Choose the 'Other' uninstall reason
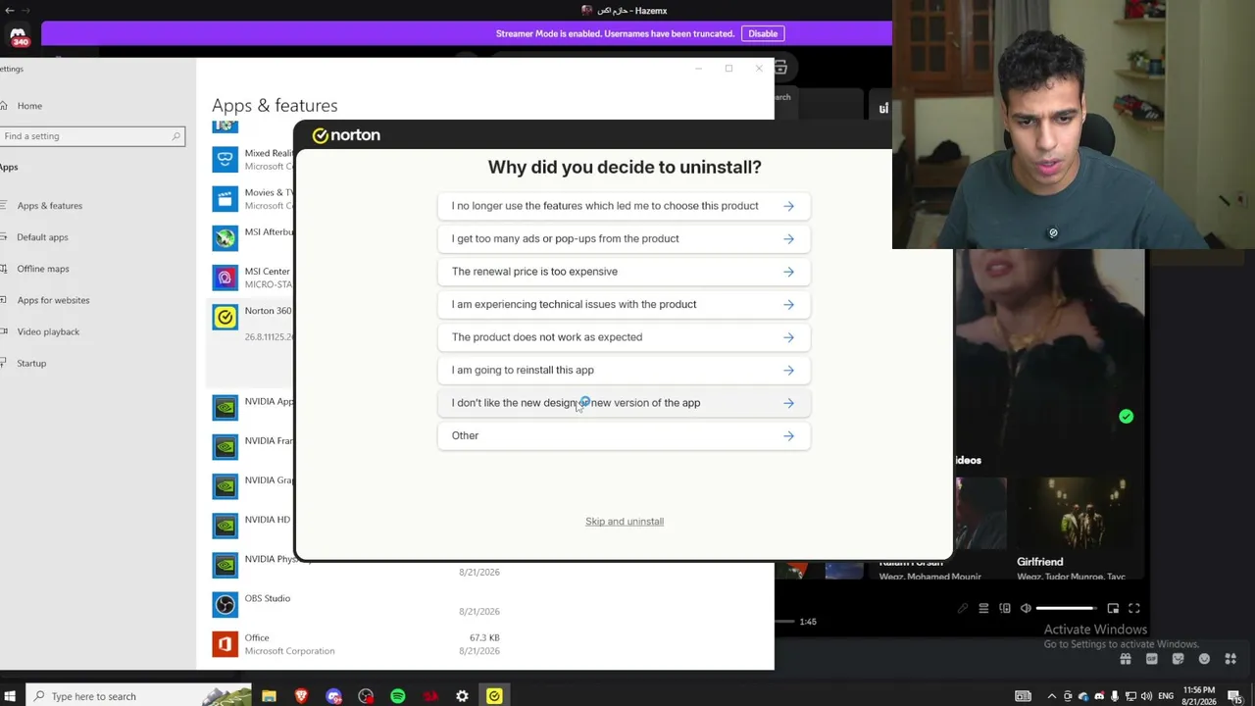1255x706 pixels. coord(624,435)
